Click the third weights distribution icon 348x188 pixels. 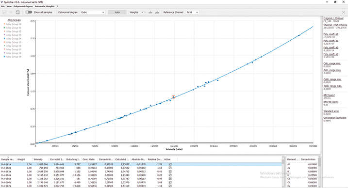157,12
